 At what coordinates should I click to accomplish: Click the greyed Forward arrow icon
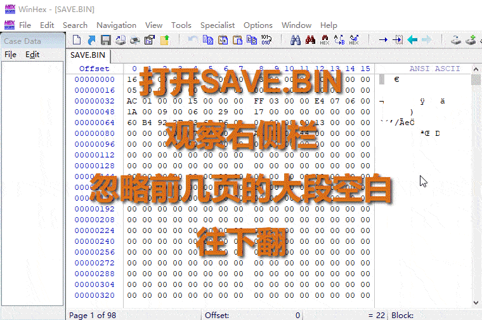coord(427,40)
